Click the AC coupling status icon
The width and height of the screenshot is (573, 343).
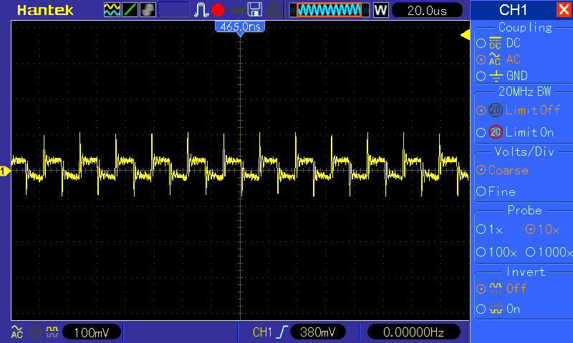pos(16,332)
